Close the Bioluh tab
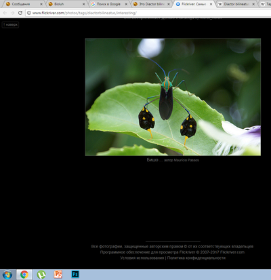Image resolution: width=271 pixels, height=280 pixels. (x=84, y=4)
